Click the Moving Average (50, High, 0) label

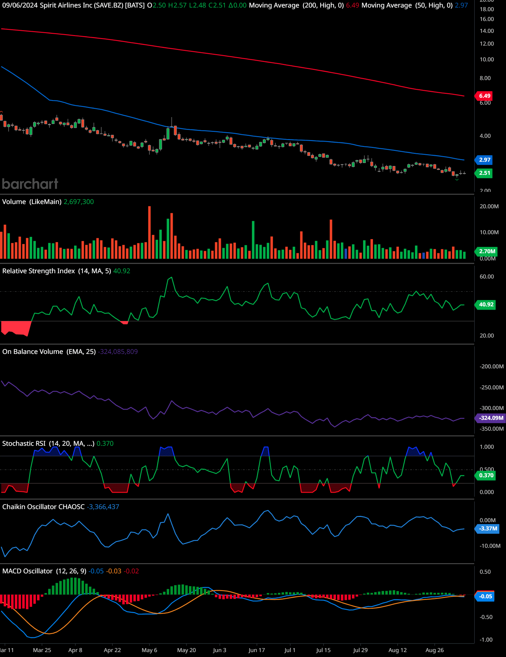click(407, 5)
